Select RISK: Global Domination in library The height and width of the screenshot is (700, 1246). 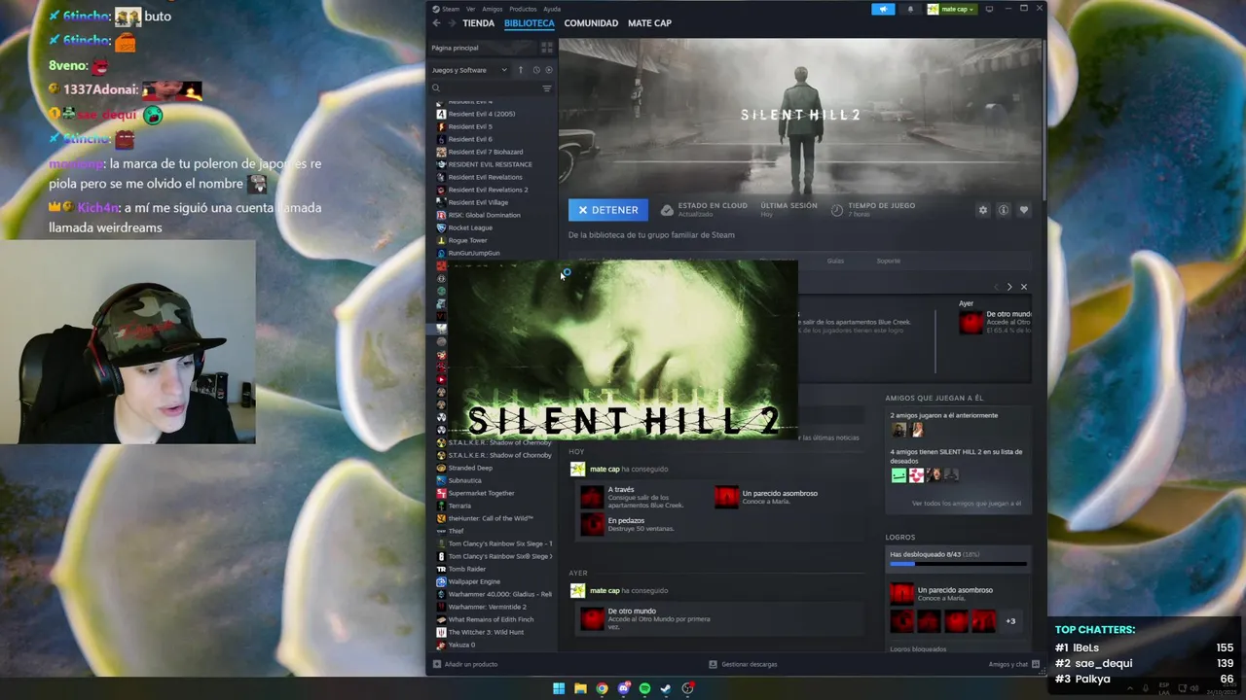[484, 215]
